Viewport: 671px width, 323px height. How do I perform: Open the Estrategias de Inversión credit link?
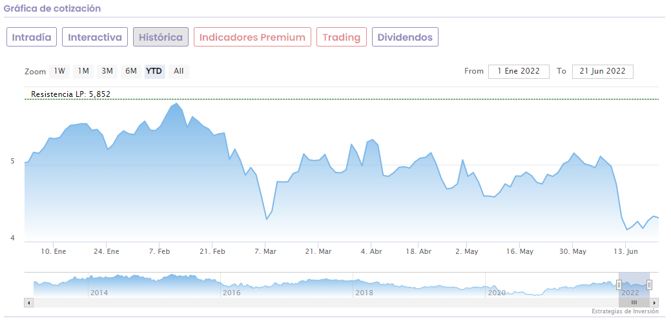pos(625,311)
